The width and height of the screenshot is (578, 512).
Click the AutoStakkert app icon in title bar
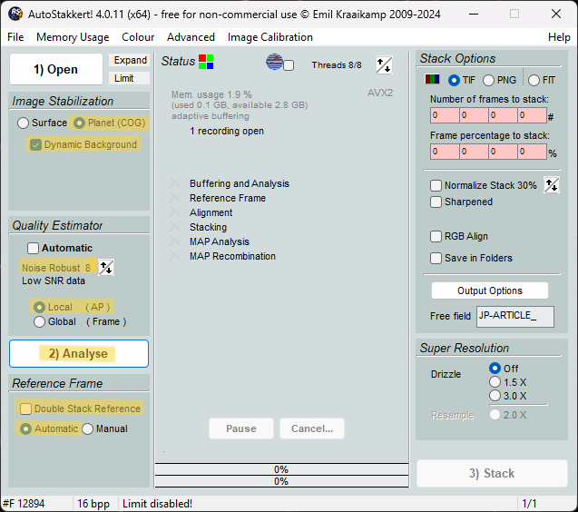tap(15, 14)
